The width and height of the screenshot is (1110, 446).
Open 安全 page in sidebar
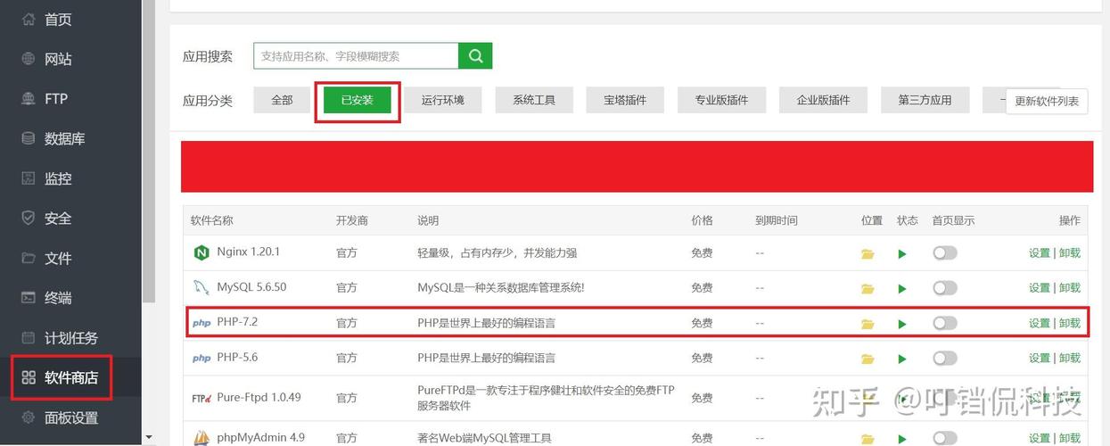pyautogui.click(x=58, y=219)
